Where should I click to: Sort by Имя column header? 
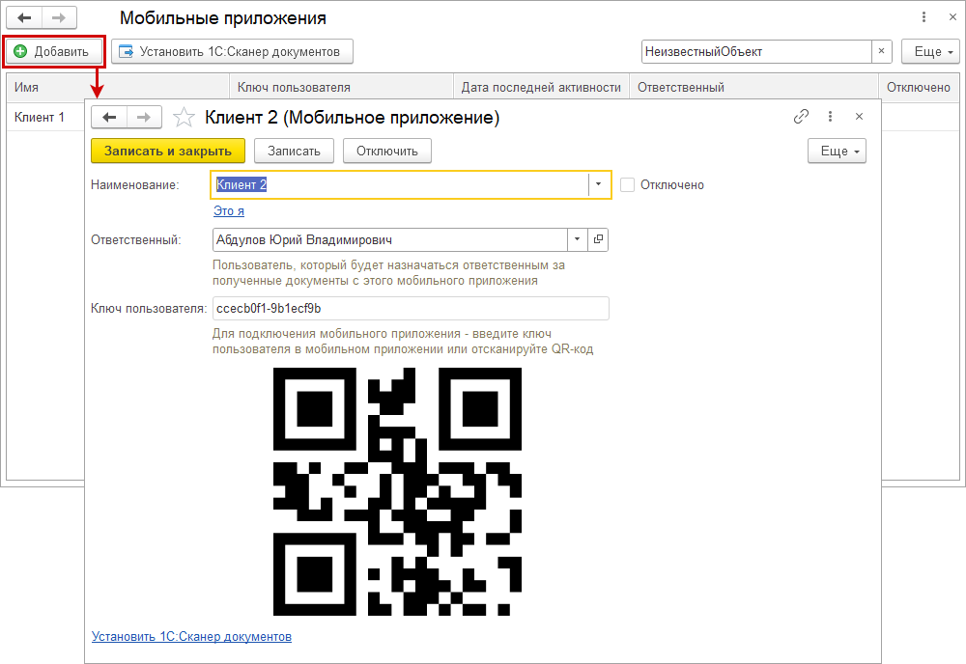coord(118,88)
